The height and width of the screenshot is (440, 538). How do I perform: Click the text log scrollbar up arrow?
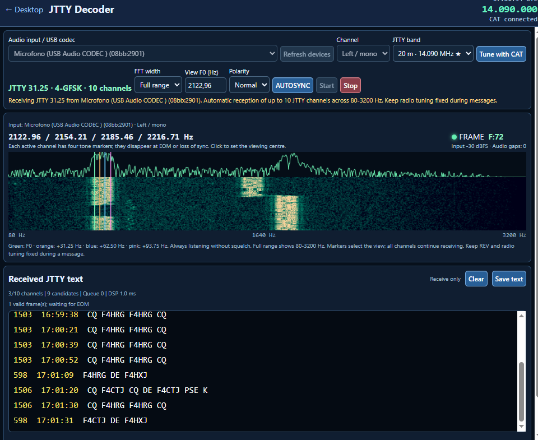click(x=521, y=316)
